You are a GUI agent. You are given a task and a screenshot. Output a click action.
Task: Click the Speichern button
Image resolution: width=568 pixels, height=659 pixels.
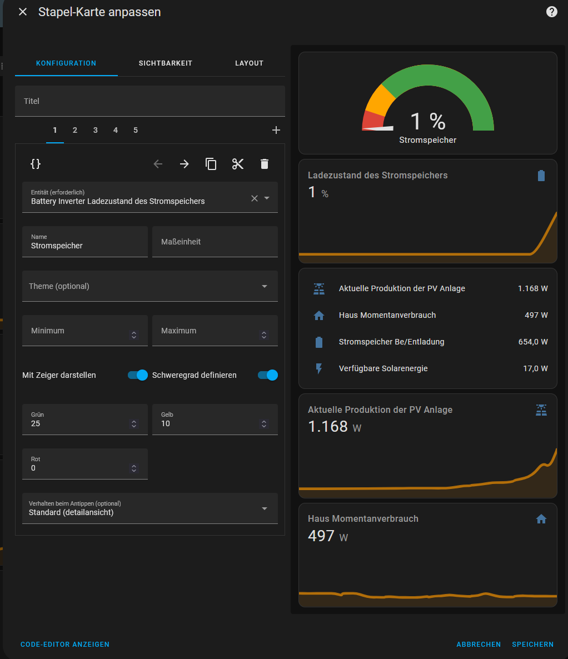(532, 645)
